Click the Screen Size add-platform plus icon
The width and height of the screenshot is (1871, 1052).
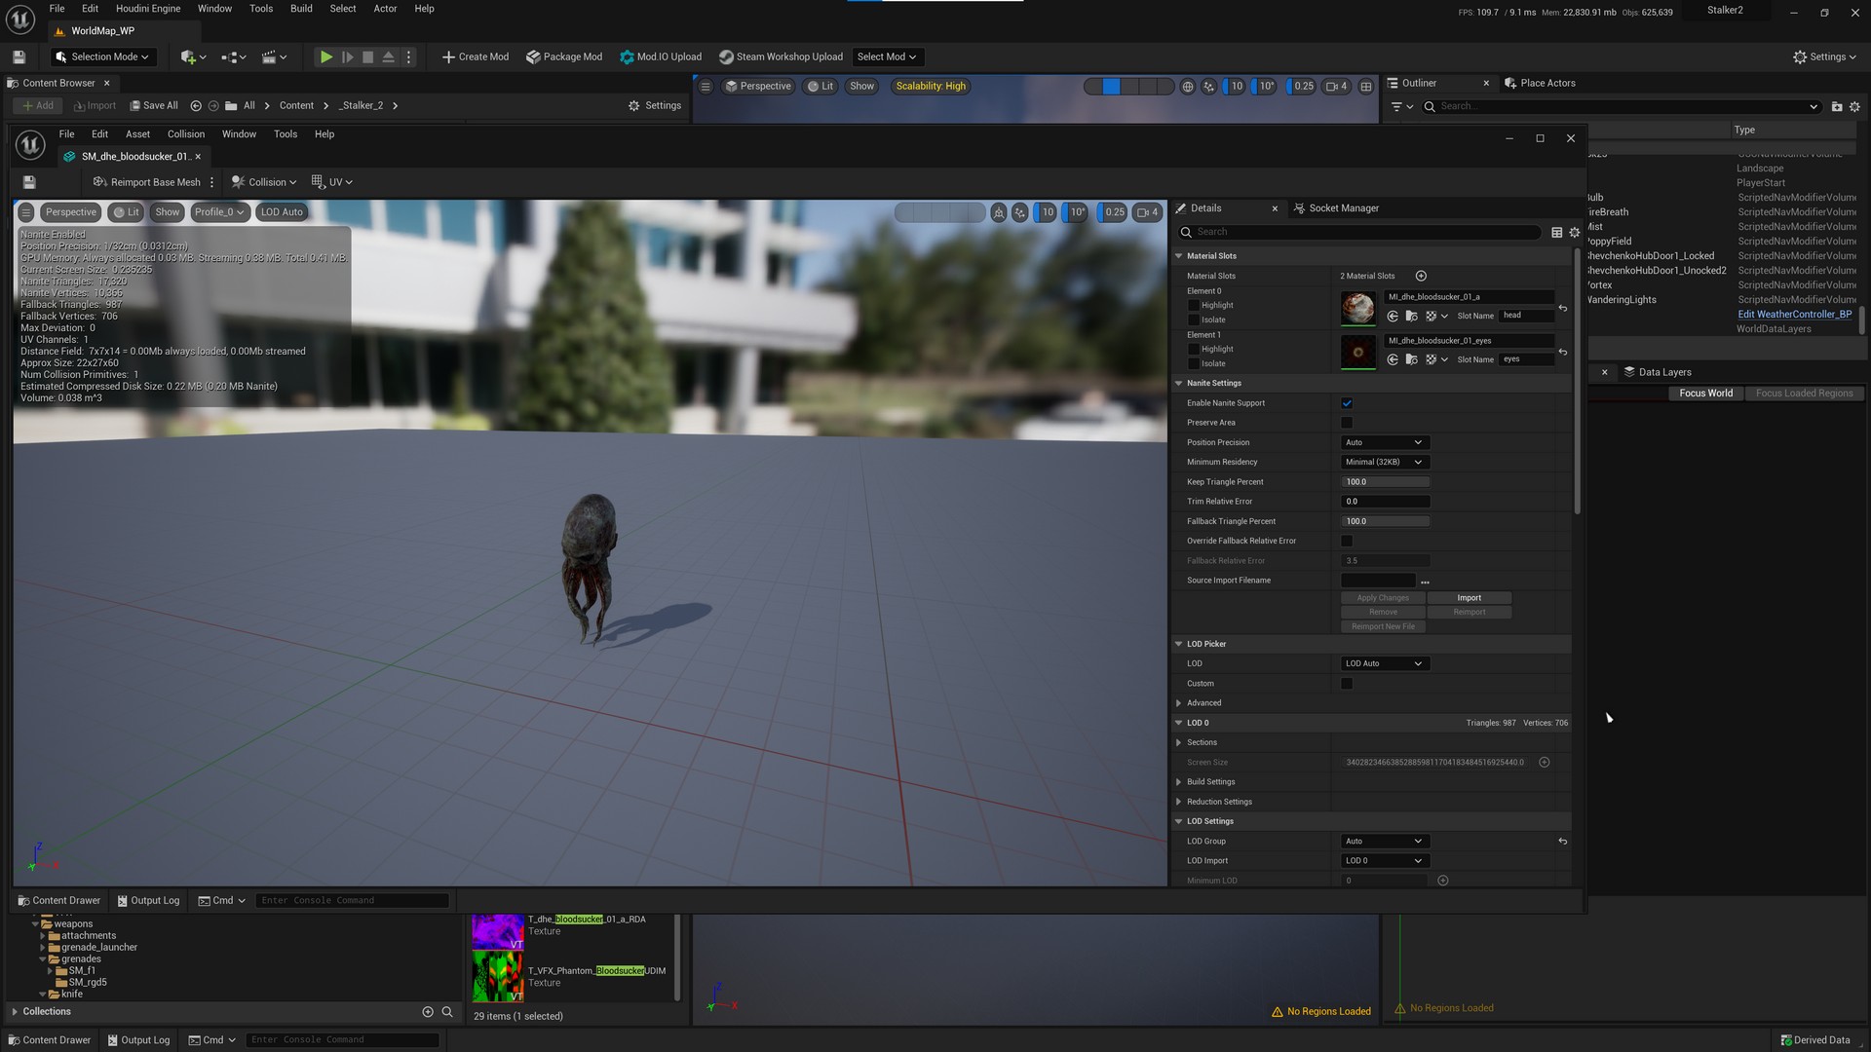[1545, 763]
